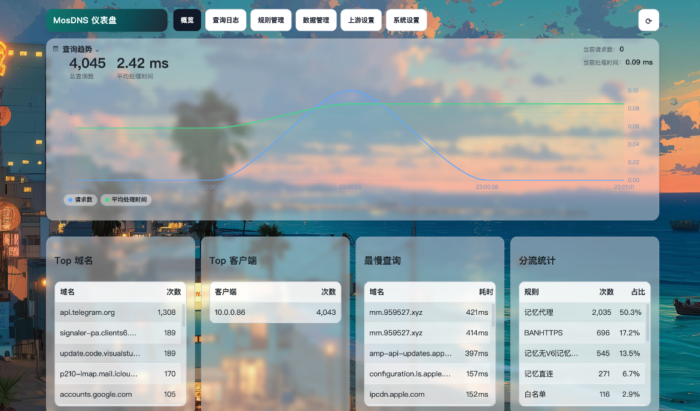
Task: Click the mm.959527.xyz row with 421ms
Action: (428, 312)
